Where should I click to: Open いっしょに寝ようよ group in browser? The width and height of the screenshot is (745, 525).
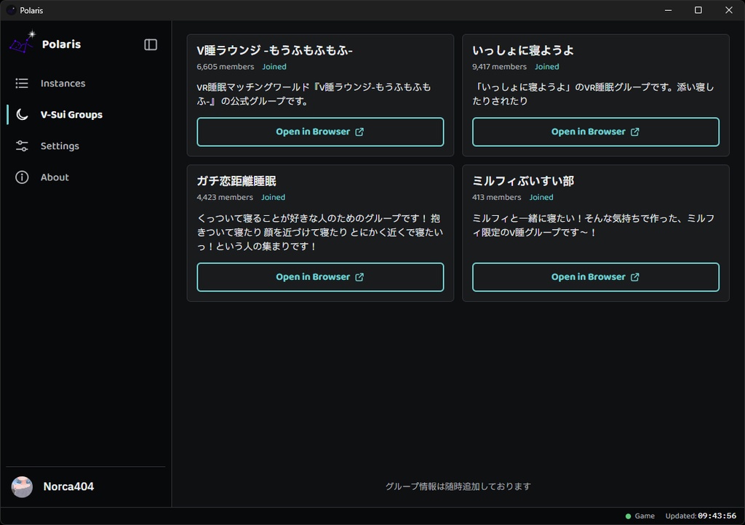[x=595, y=132]
